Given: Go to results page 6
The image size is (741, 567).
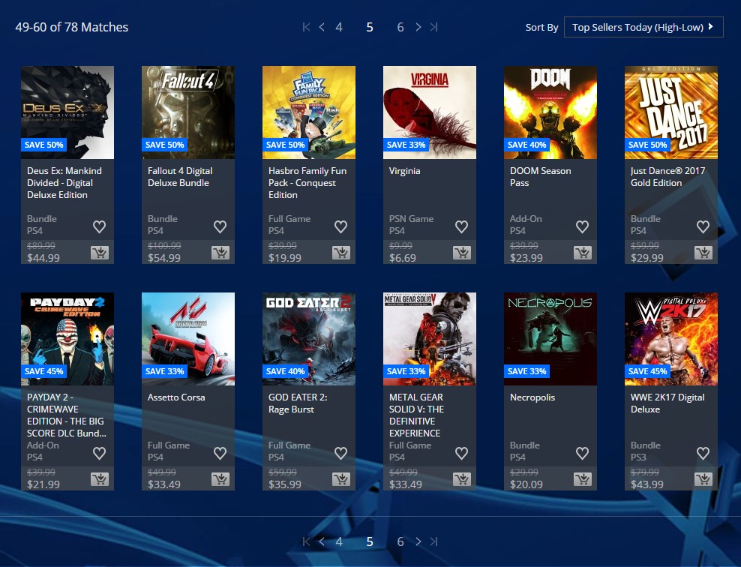Looking at the screenshot, I should point(400,26).
